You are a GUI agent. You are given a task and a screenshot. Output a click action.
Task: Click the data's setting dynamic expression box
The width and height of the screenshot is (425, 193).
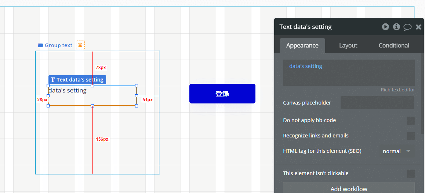(x=349, y=73)
